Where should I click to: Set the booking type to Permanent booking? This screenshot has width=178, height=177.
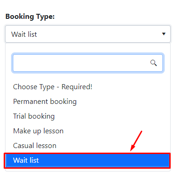coord(88,102)
